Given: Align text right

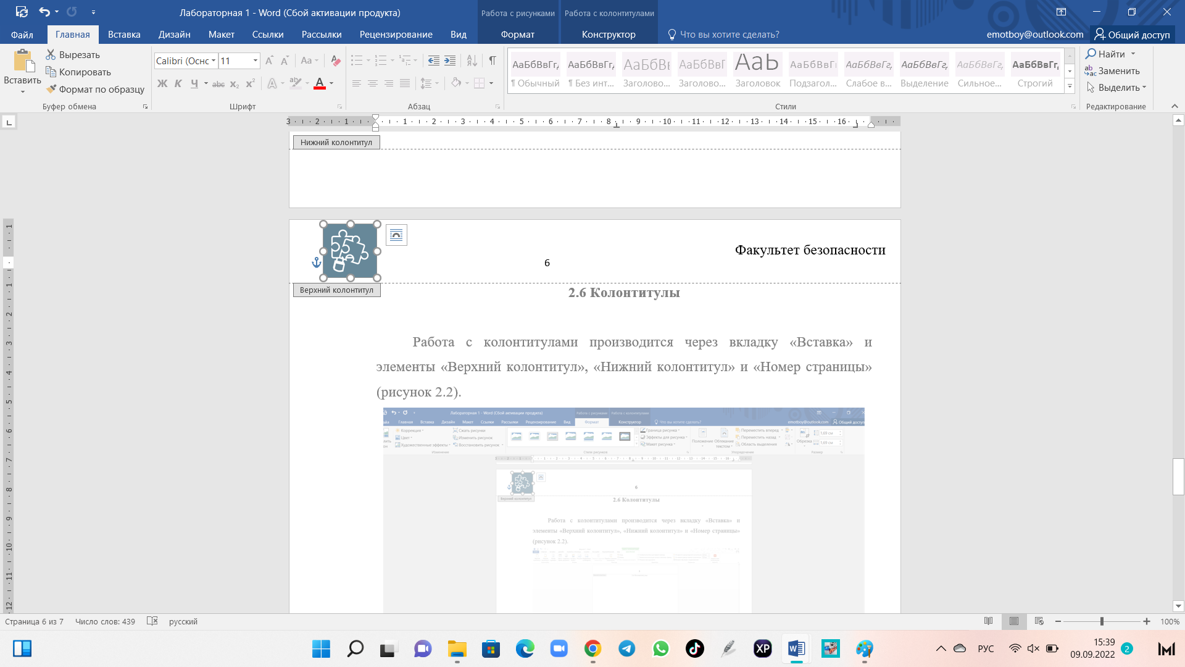Looking at the screenshot, I should coord(389,83).
